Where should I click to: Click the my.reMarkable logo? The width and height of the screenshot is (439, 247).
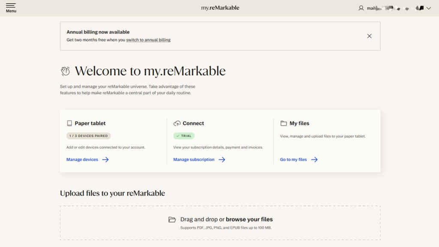[219, 8]
